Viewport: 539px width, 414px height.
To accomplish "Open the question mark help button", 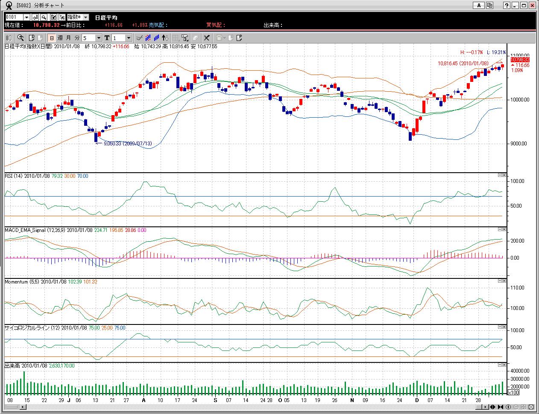I will (507, 6).
